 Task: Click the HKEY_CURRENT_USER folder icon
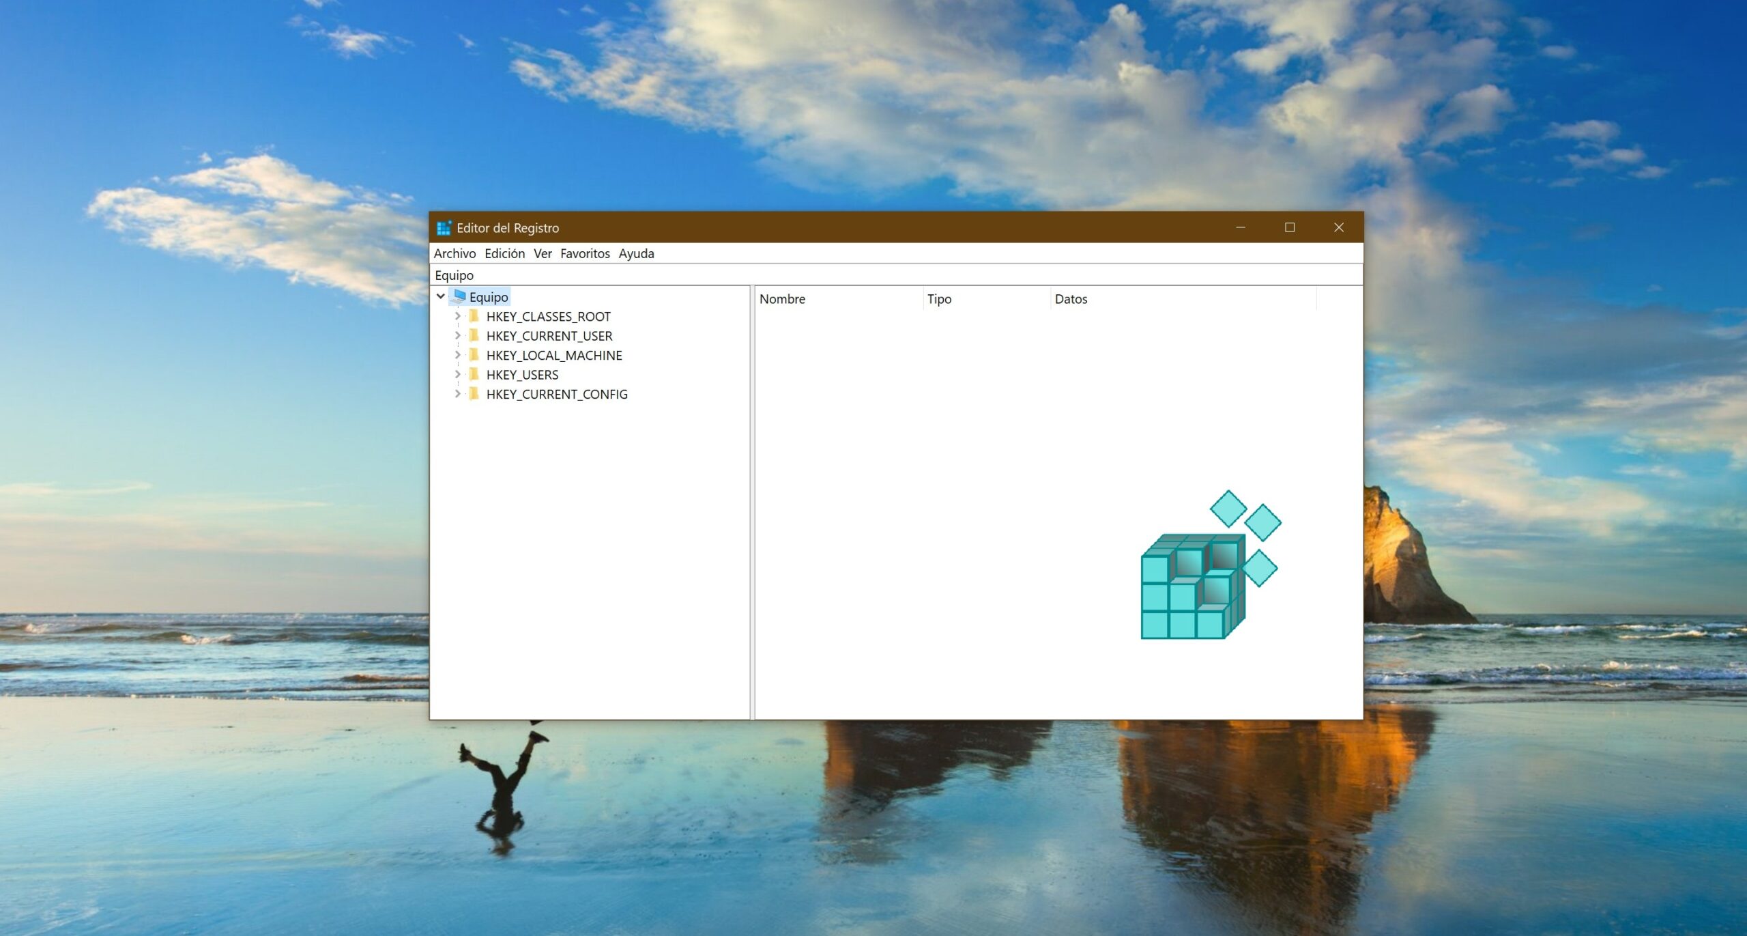click(474, 335)
